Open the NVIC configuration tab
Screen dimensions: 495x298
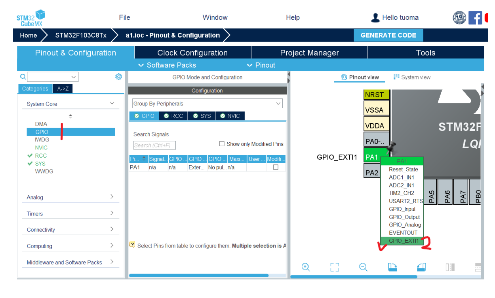click(230, 116)
